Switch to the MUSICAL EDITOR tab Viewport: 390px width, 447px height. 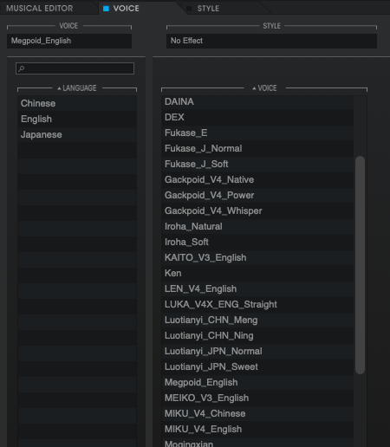click(x=40, y=9)
